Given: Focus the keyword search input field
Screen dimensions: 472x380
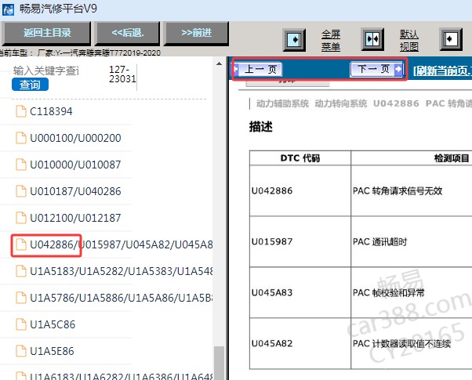Looking at the screenshot, I should coord(45,71).
